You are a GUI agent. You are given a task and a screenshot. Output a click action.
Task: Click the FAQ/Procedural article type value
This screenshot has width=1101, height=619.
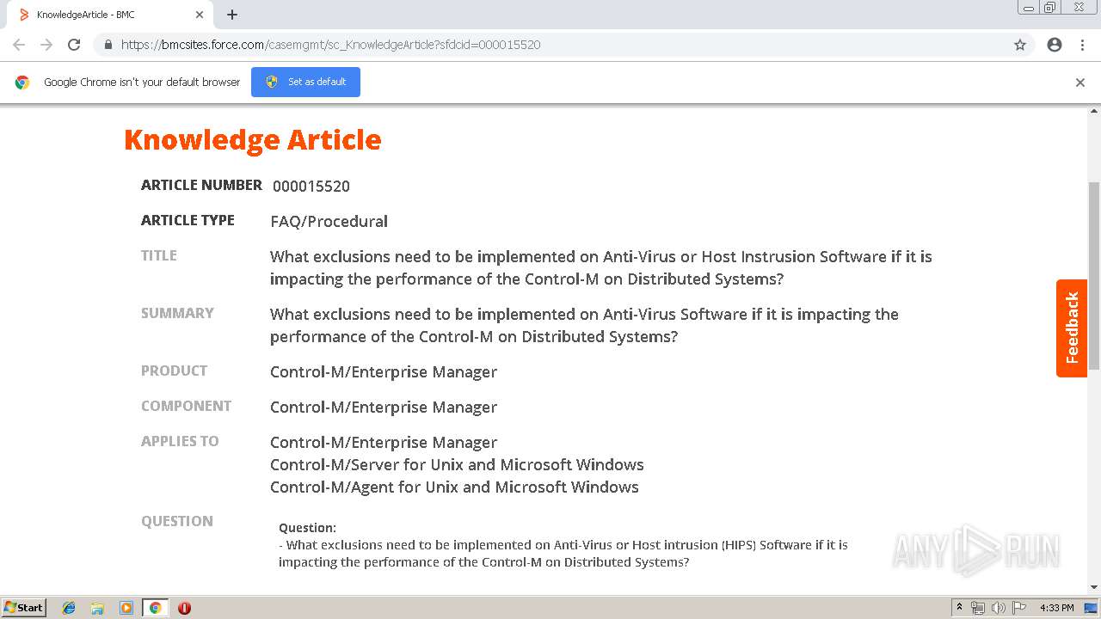point(329,221)
